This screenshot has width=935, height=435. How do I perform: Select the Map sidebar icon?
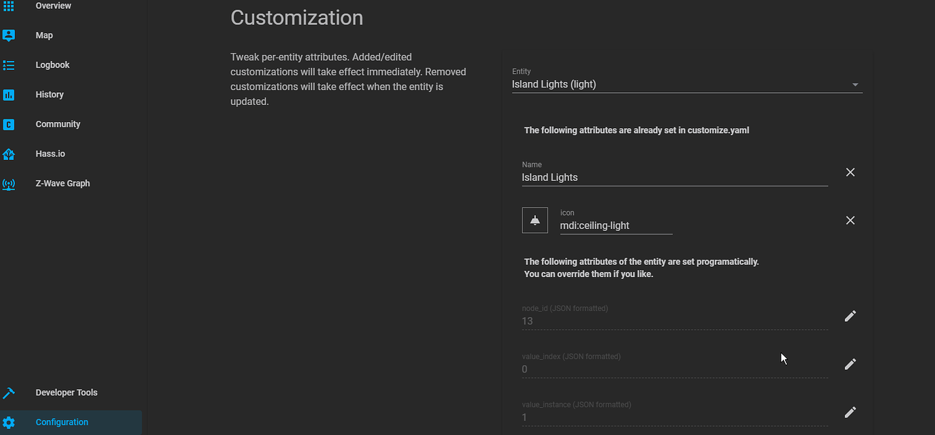9,35
